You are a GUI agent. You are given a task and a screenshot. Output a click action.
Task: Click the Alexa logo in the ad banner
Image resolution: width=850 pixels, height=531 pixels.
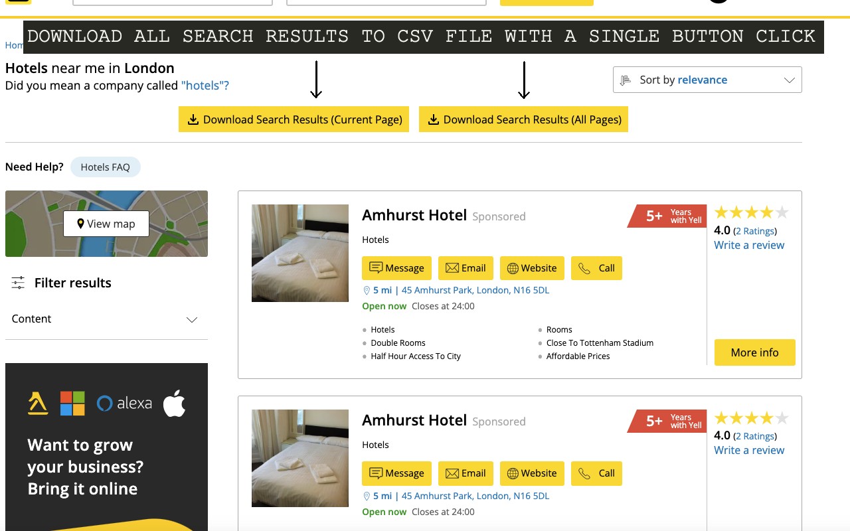pyautogui.click(x=124, y=403)
